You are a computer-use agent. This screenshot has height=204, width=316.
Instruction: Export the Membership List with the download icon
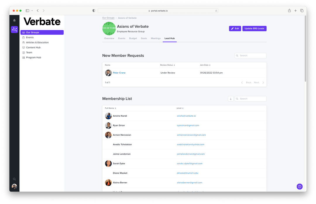click(230, 99)
